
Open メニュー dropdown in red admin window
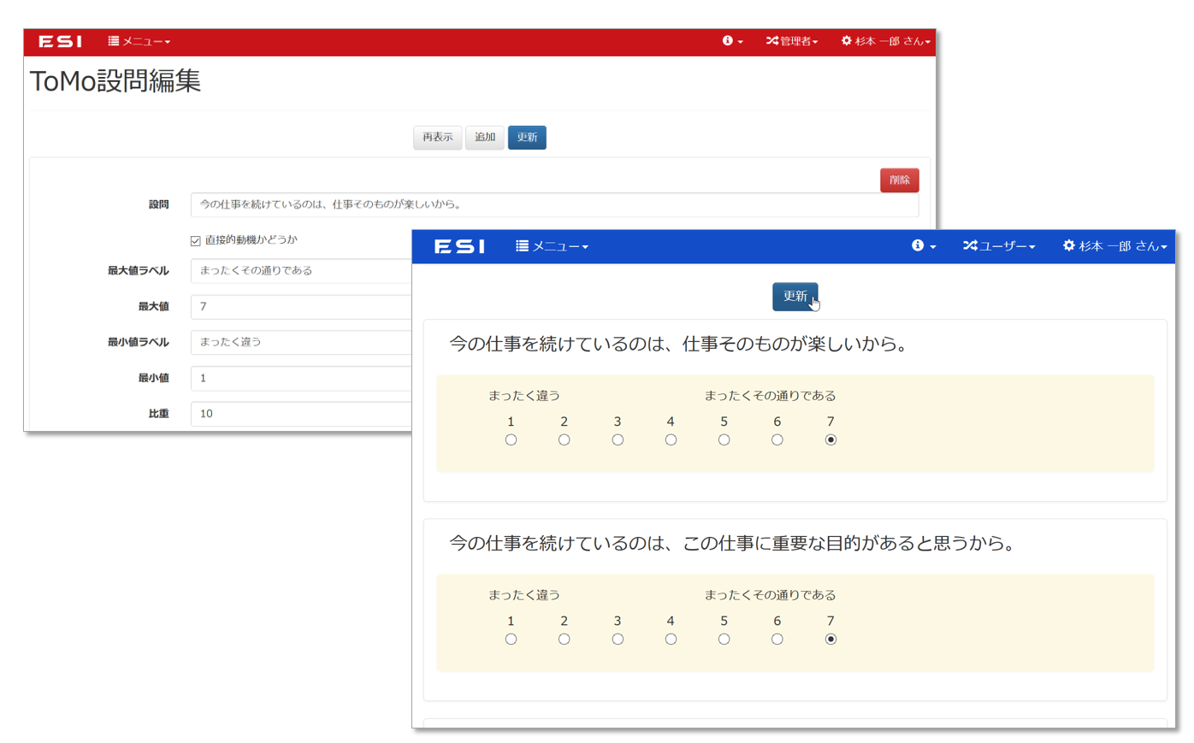point(139,41)
